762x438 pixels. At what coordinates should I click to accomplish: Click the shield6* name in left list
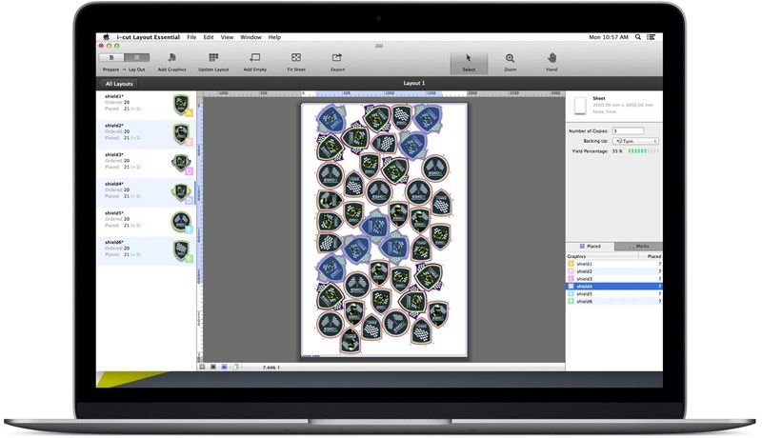pos(114,242)
